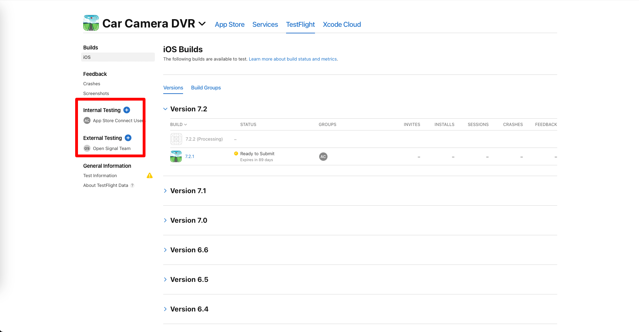Click the INSTALLS column header
Viewport: 639px width, 332px height.
(x=444, y=125)
